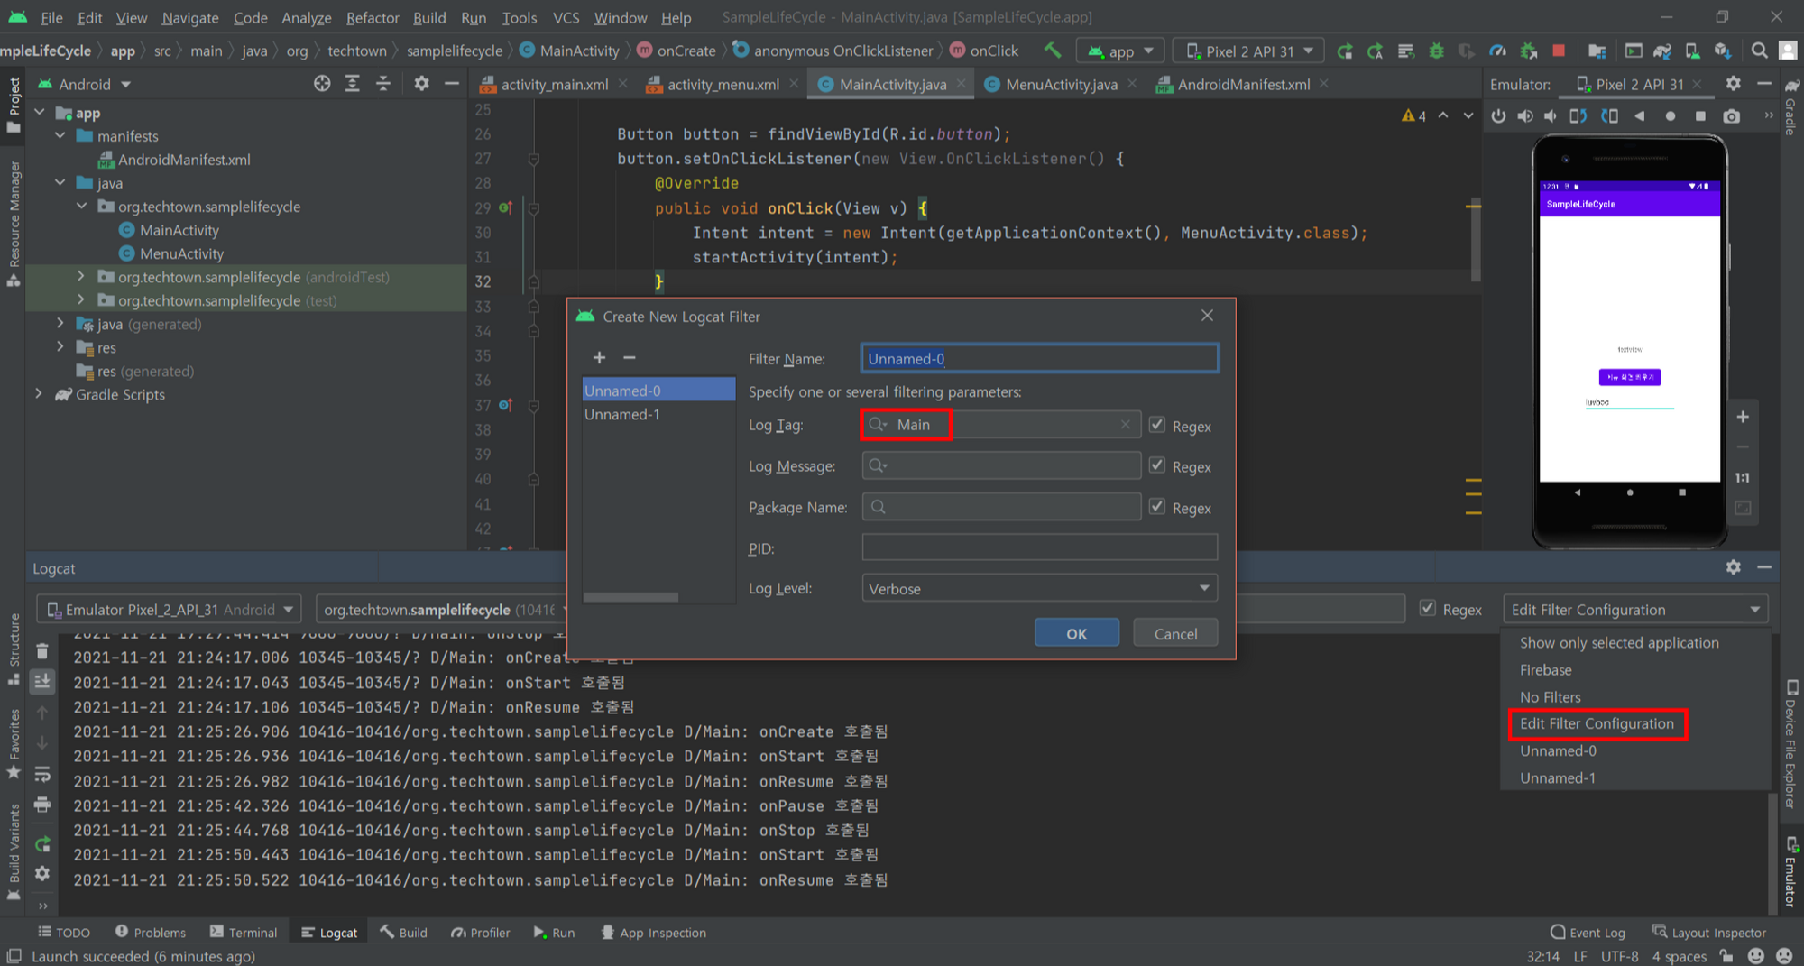The image size is (1804, 966).
Task: Click the Restart Logcat icon
Action: click(42, 844)
